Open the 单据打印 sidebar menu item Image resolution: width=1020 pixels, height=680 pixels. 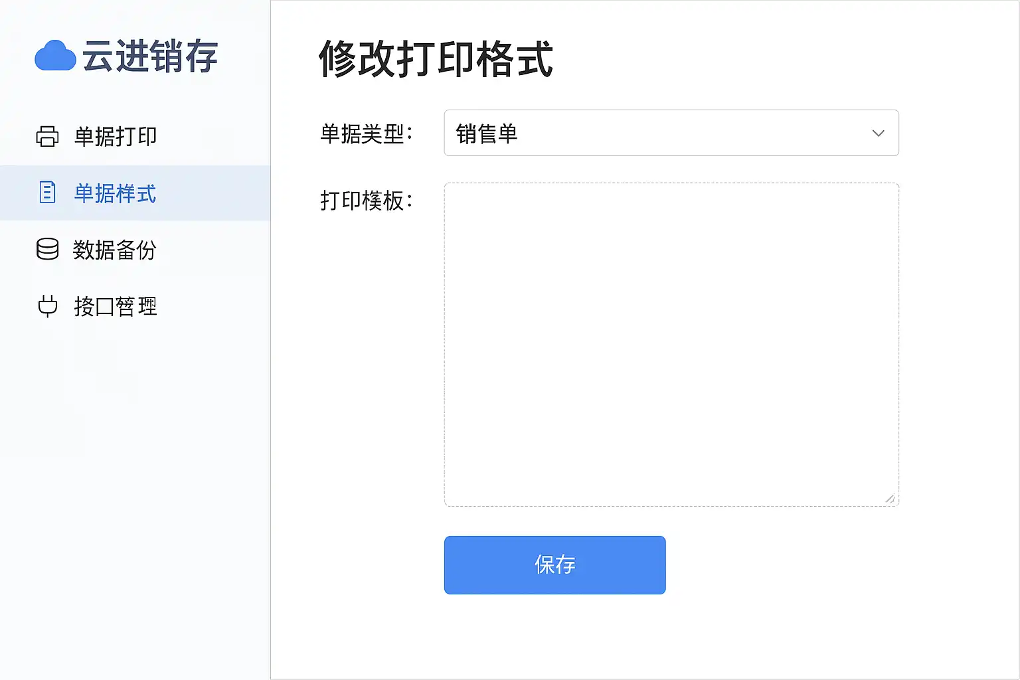point(116,136)
